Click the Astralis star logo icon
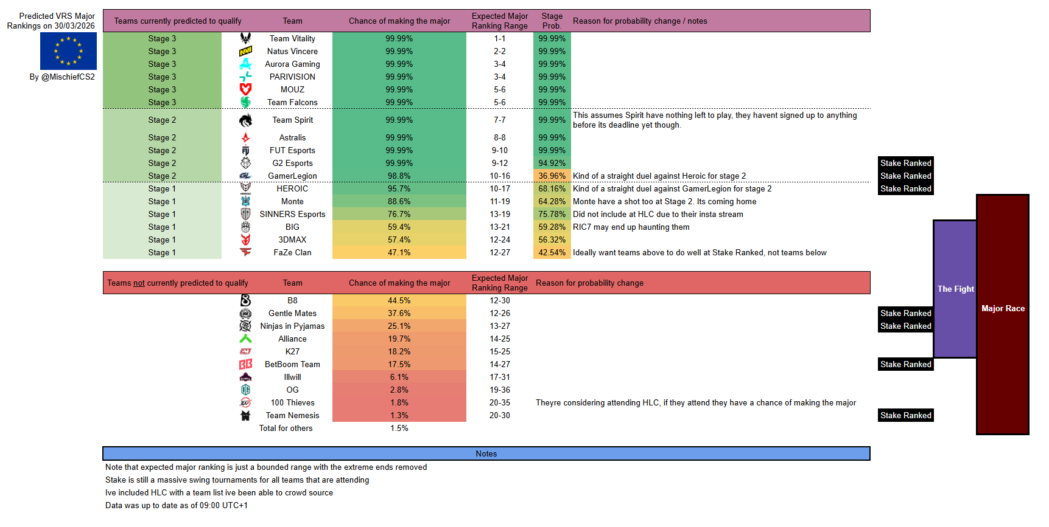Viewport: 1049px width, 527px height. pos(245,137)
